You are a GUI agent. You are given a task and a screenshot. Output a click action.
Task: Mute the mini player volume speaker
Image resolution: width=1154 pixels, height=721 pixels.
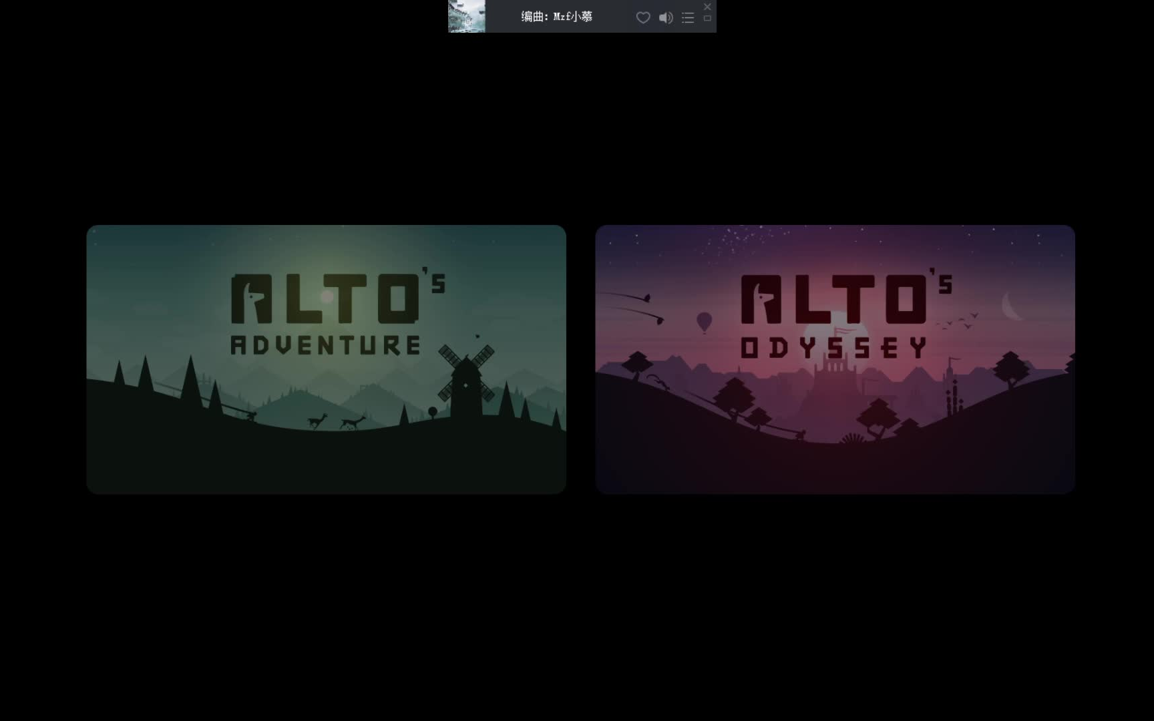(665, 18)
